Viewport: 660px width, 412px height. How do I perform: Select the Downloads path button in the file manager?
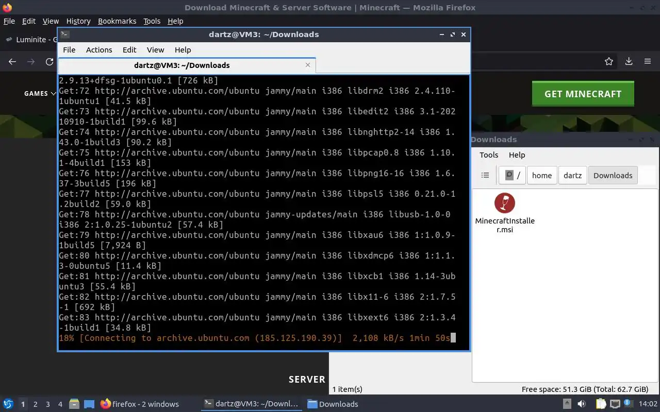point(613,175)
